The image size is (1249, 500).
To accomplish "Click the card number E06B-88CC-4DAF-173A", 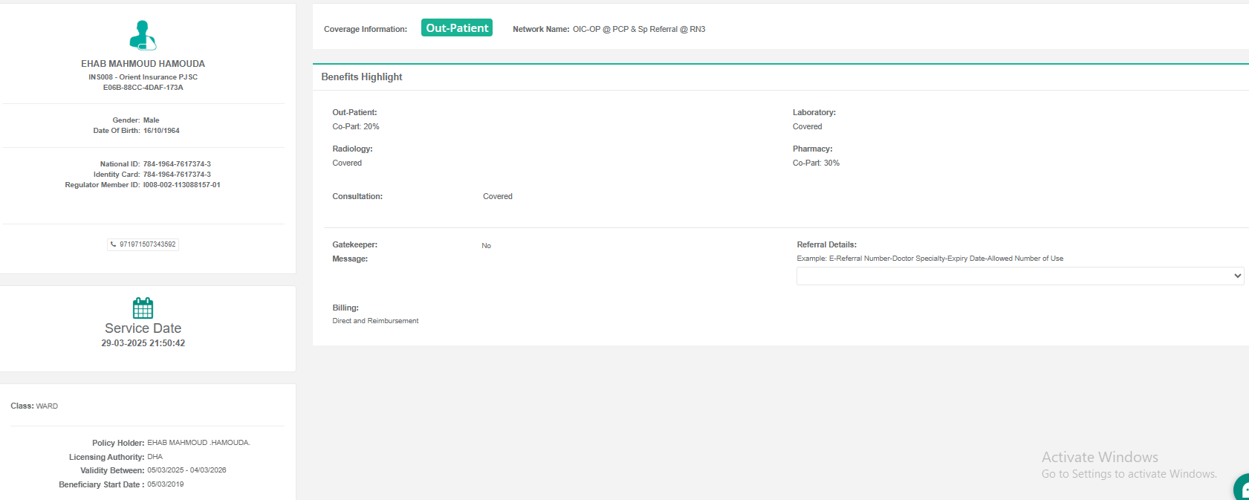I will point(143,88).
